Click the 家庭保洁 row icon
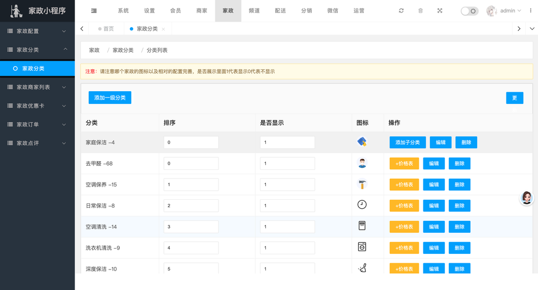Screen dimensions: 538x290 coord(361,142)
